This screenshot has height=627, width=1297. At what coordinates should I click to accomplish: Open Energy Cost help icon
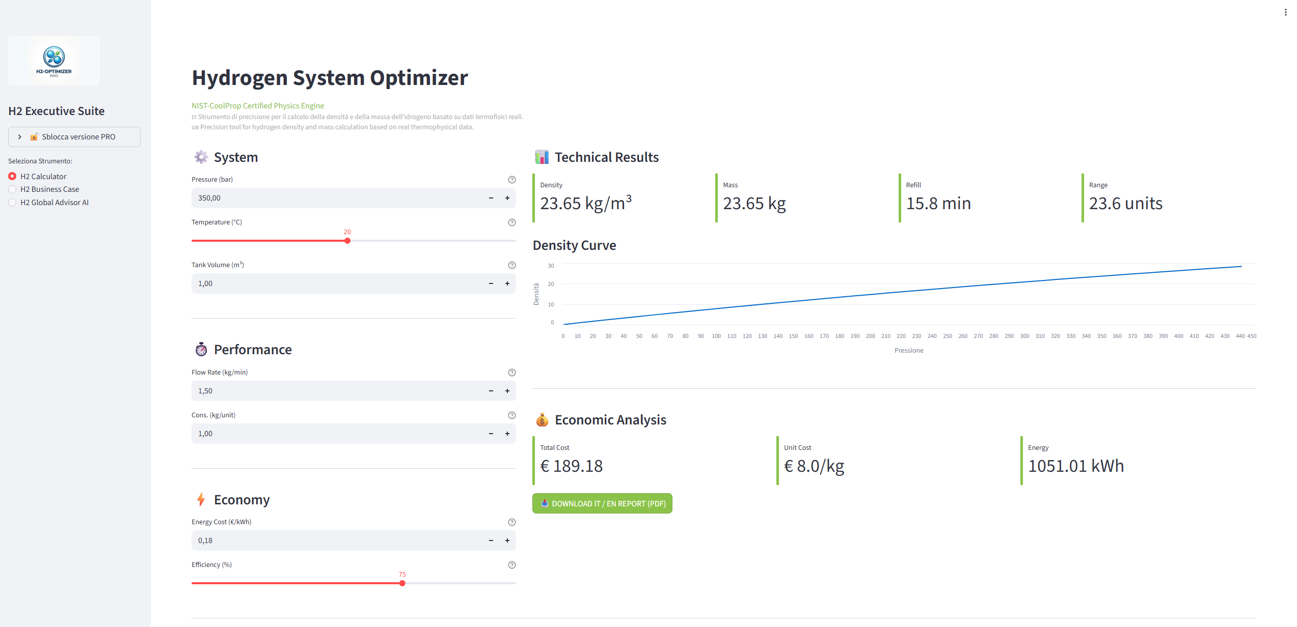tap(512, 522)
